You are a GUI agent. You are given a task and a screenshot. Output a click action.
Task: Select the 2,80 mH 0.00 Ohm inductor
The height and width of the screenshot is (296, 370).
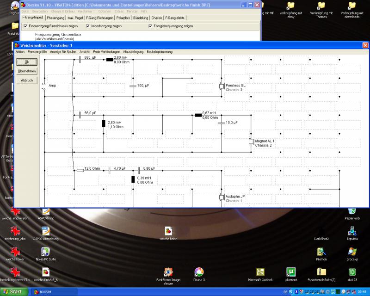click(110, 60)
